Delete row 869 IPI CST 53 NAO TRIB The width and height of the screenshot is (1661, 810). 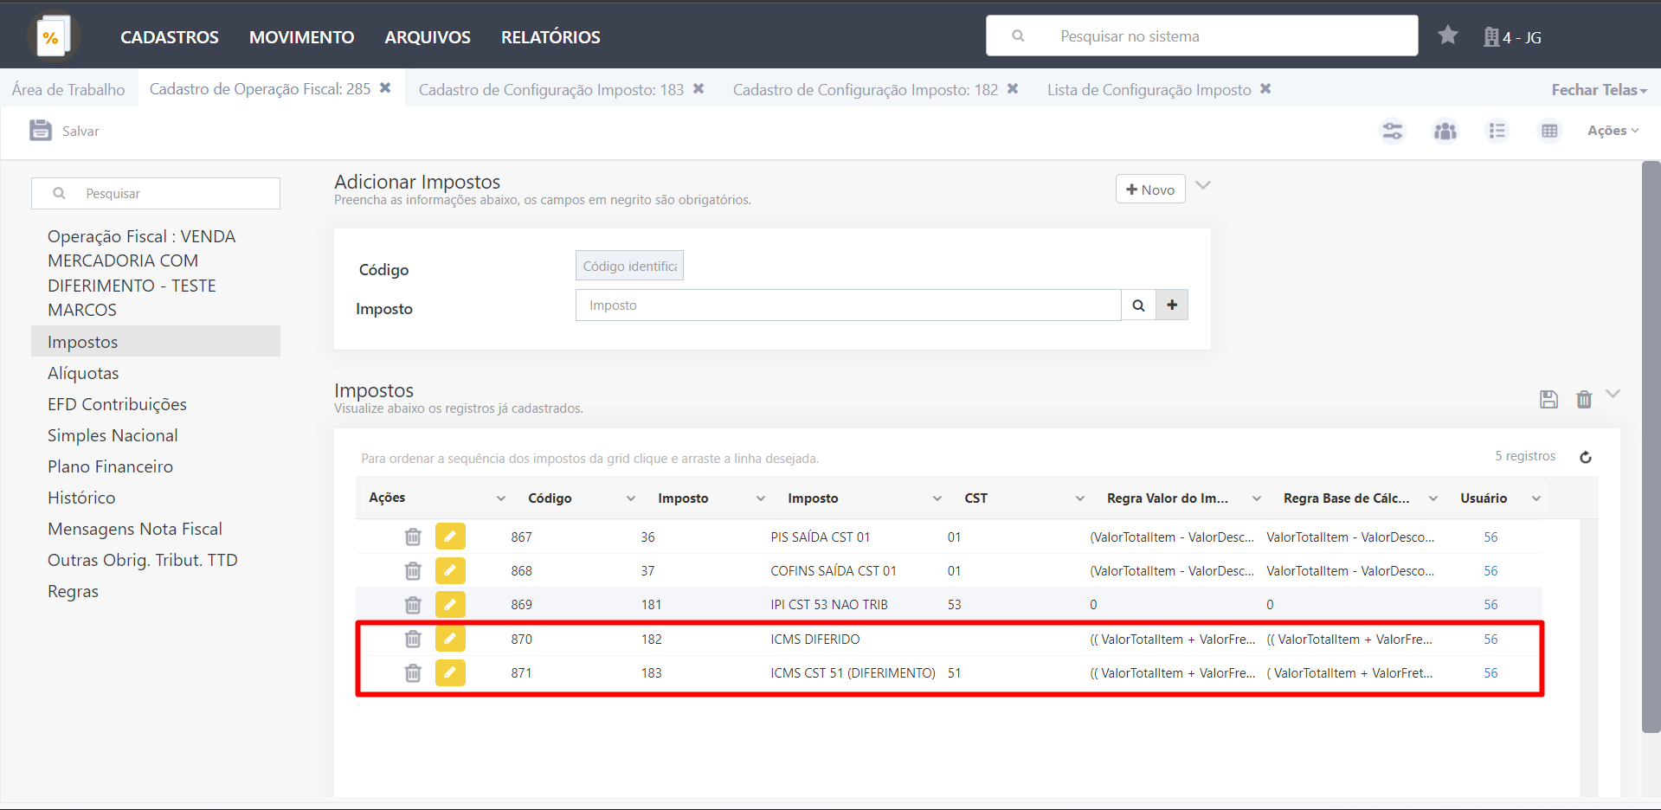pyautogui.click(x=413, y=604)
